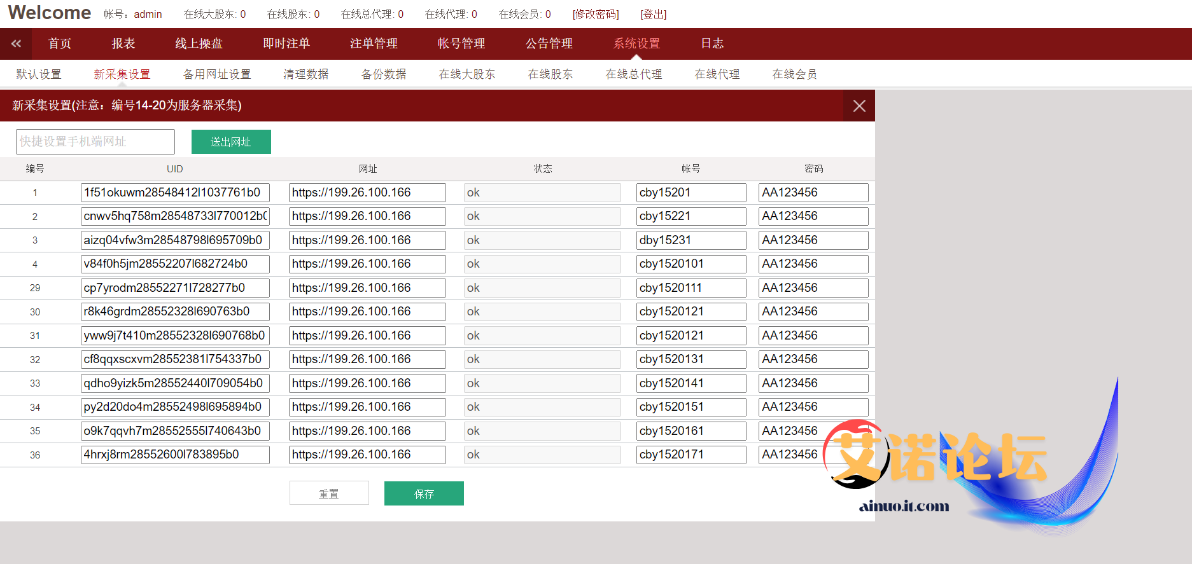Edit account field cby1520111
Image resolution: width=1192 pixels, height=564 pixels.
click(691, 288)
